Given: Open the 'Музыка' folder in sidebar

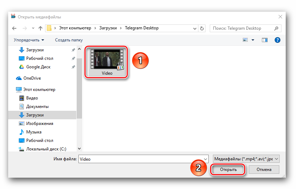Looking at the screenshot, I should 34,132.
